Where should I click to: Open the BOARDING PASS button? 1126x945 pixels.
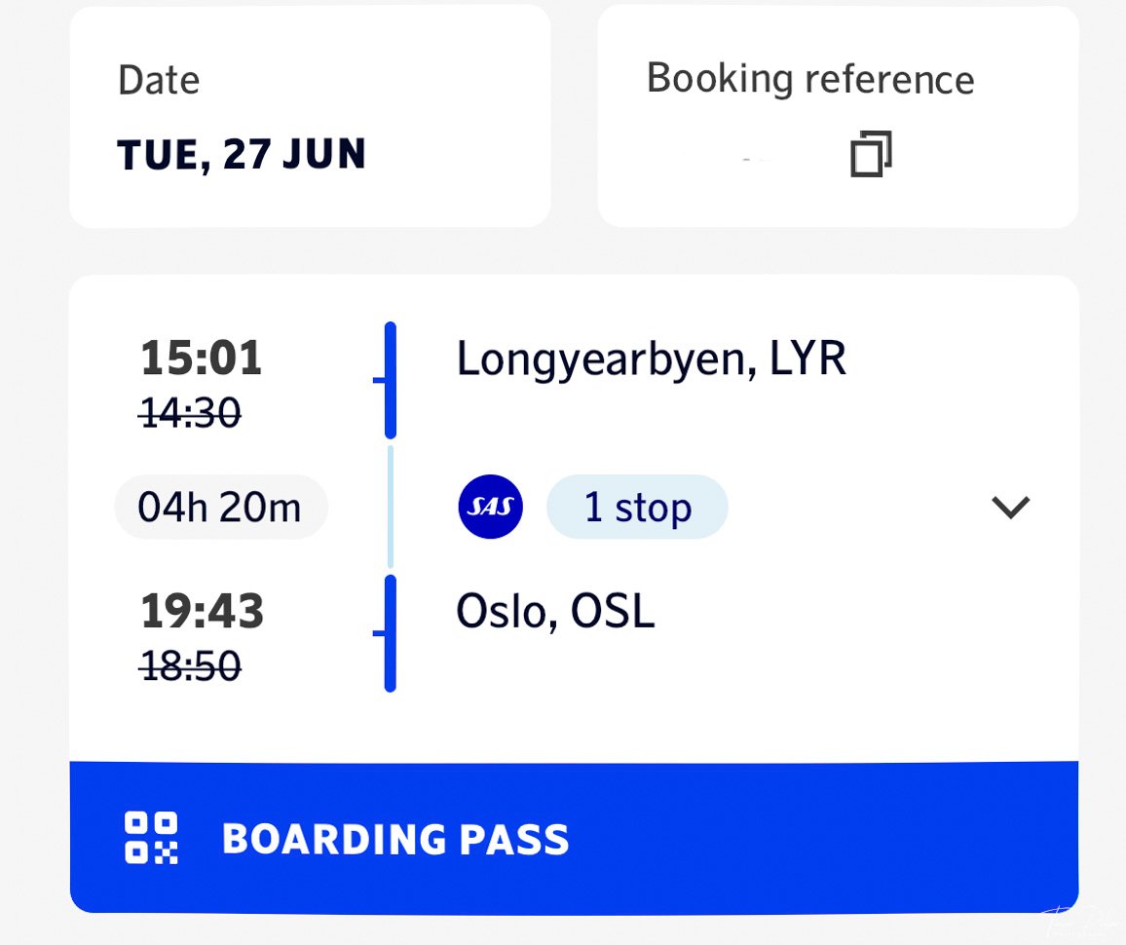[x=574, y=837]
